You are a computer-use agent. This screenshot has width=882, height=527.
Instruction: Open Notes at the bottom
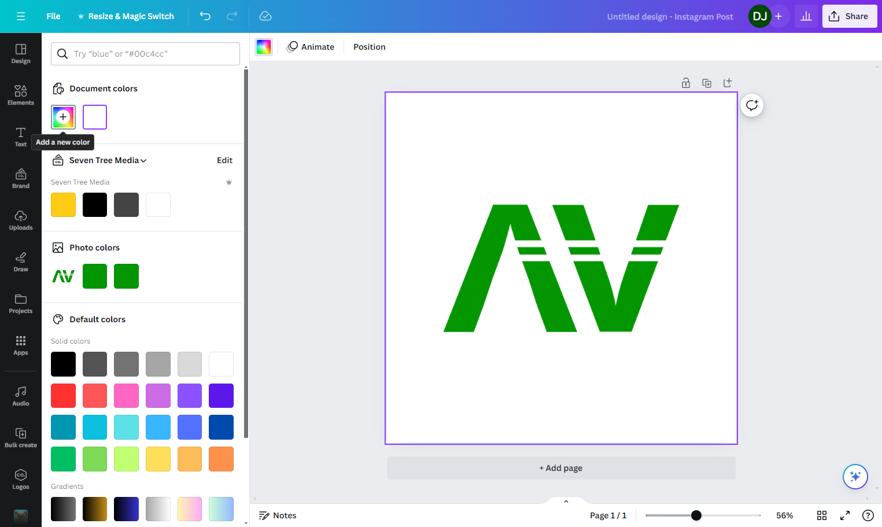click(x=278, y=515)
